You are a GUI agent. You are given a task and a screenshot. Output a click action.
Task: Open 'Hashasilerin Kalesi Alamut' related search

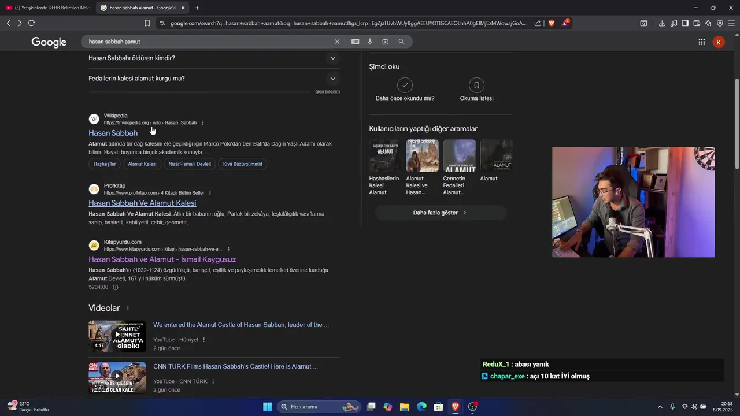tap(385, 168)
